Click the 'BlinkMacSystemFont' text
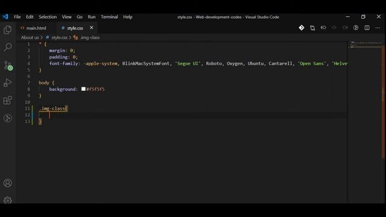 (146, 63)
